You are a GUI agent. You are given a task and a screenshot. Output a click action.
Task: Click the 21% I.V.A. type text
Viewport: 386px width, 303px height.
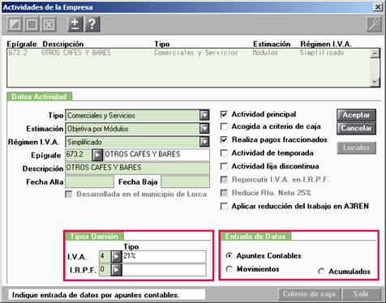pyautogui.click(x=130, y=255)
